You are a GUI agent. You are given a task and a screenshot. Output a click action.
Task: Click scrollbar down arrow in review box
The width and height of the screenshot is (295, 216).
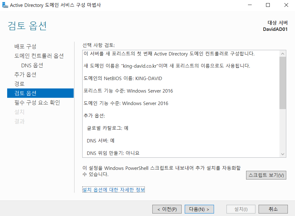pos(283,154)
